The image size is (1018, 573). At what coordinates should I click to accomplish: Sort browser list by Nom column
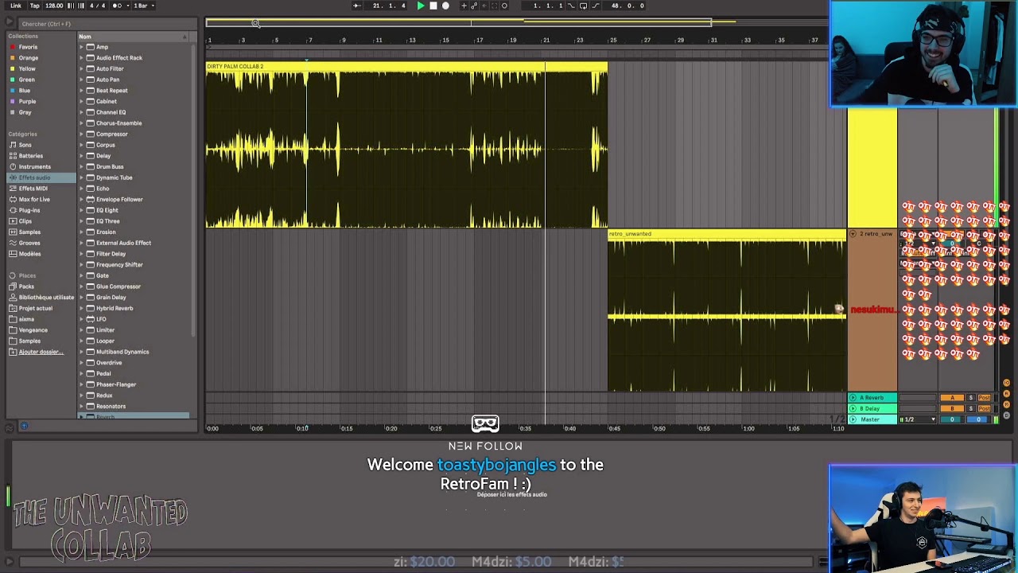132,37
